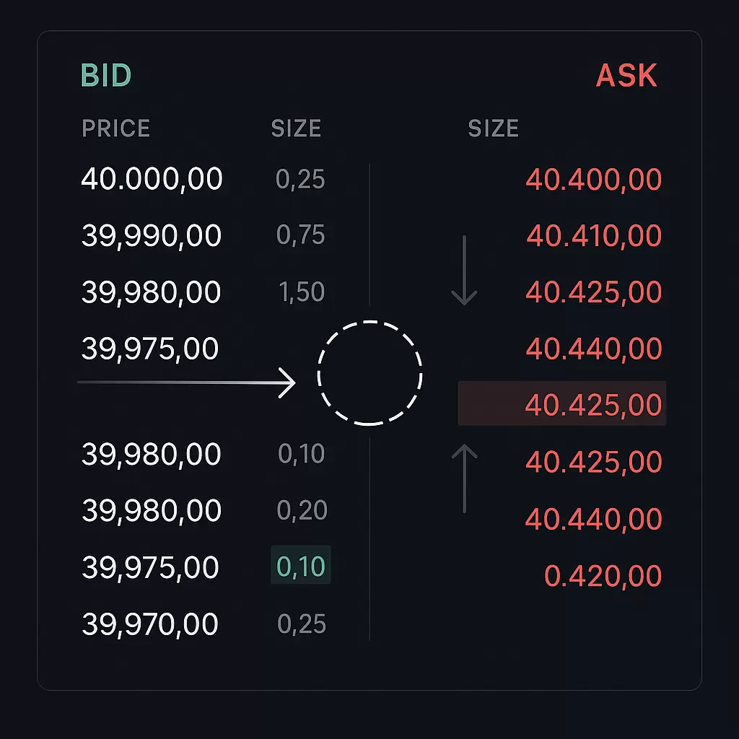The image size is (739, 739).
Task: Click the downward arrow in the ask column
Action: [x=464, y=270]
